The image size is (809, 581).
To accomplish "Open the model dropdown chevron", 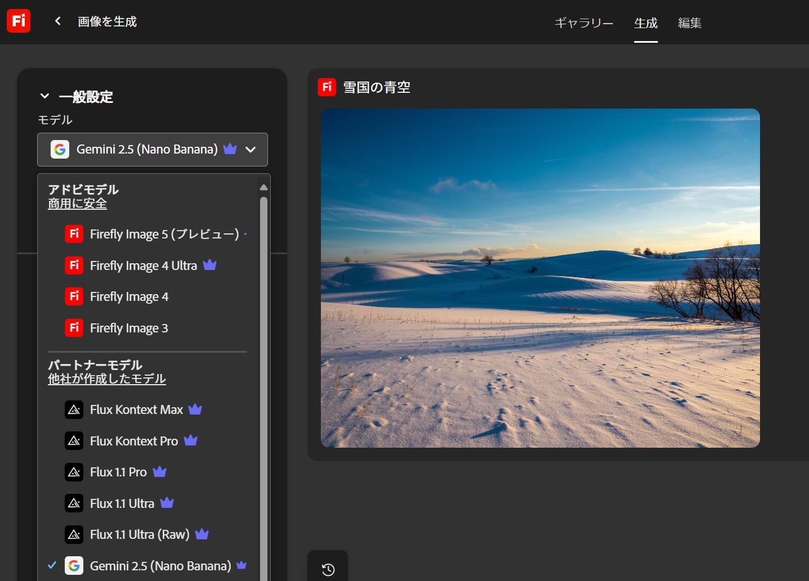I will tap(251, 150).
